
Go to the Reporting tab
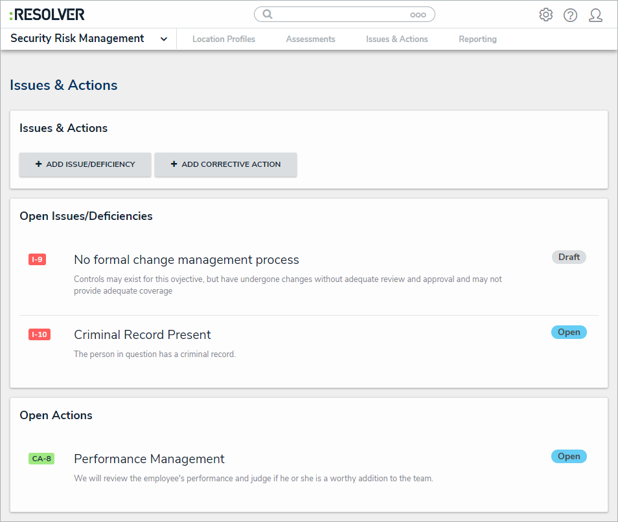coord(477,39)
